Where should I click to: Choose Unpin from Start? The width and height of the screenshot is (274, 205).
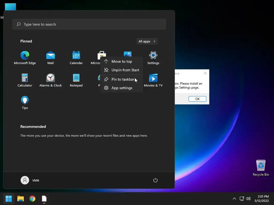122,70
